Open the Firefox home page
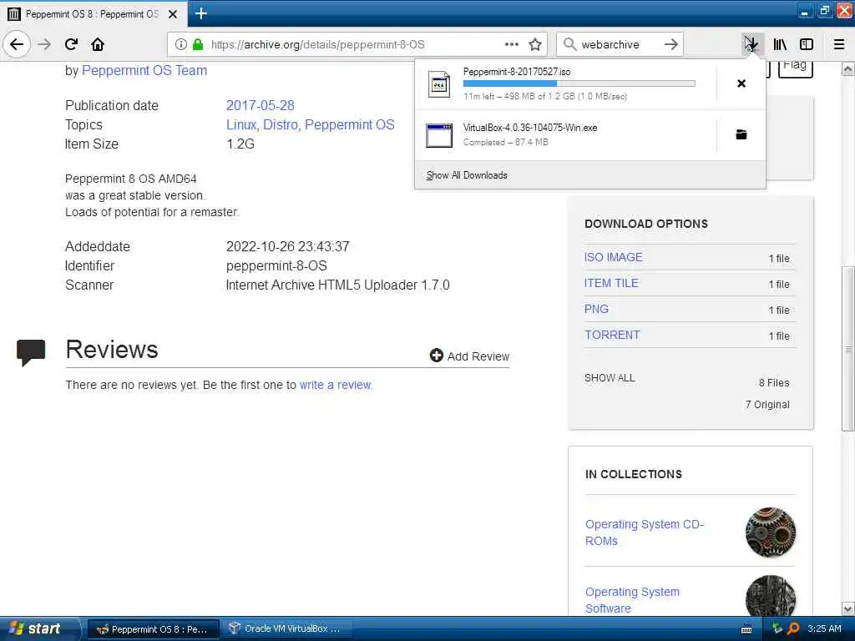855x641 pixels. tap(98, 44)
